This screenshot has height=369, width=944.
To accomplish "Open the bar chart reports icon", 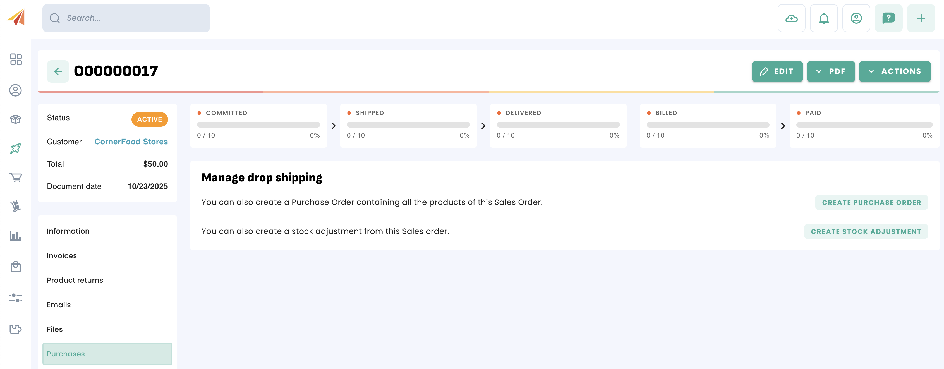I will coord(16,236).
